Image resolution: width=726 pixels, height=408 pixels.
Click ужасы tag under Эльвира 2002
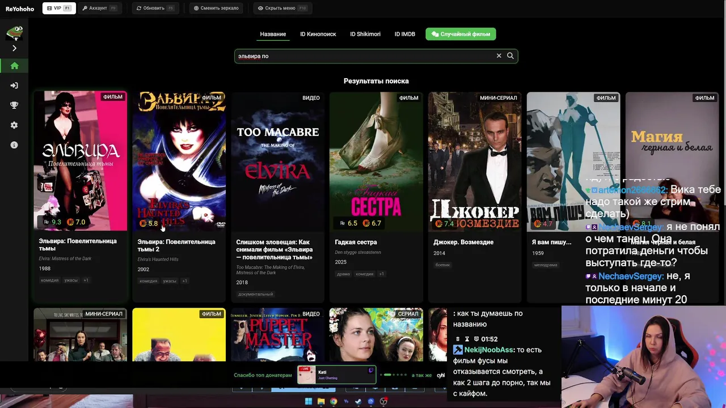click(x=170, y=280)
